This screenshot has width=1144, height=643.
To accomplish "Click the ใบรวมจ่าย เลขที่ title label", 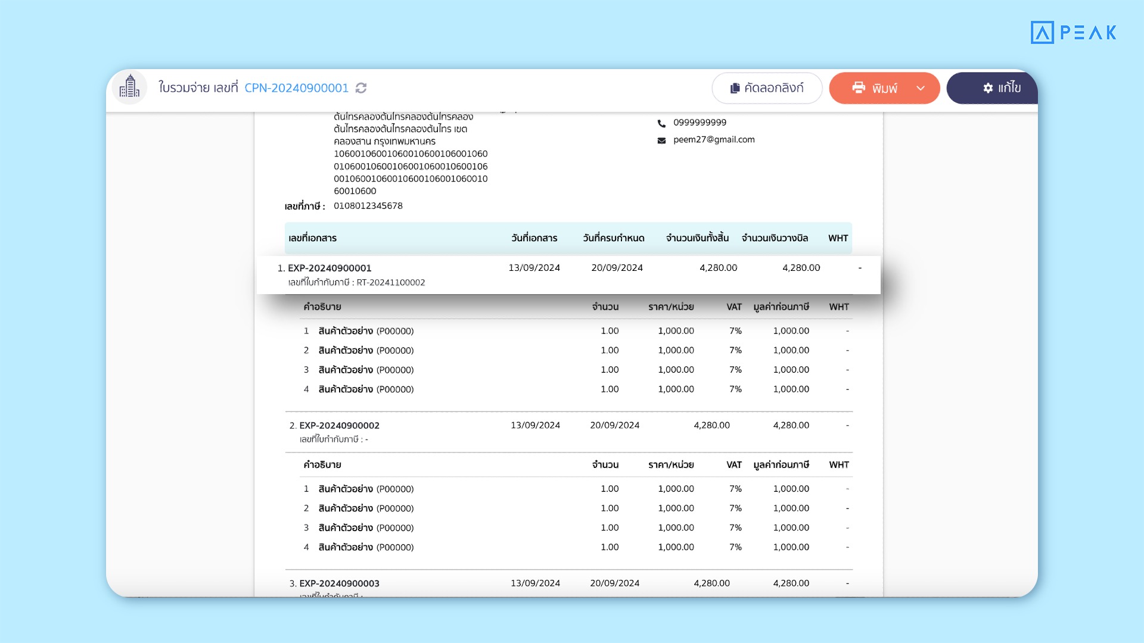I will tap(198, 88).
